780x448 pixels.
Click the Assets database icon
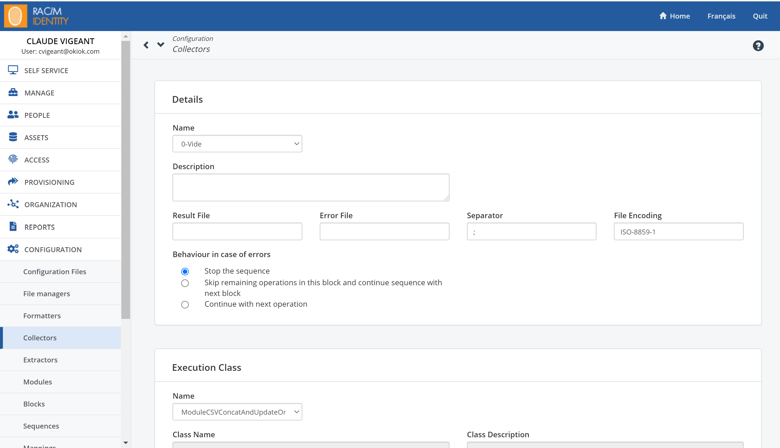(13, 137)
